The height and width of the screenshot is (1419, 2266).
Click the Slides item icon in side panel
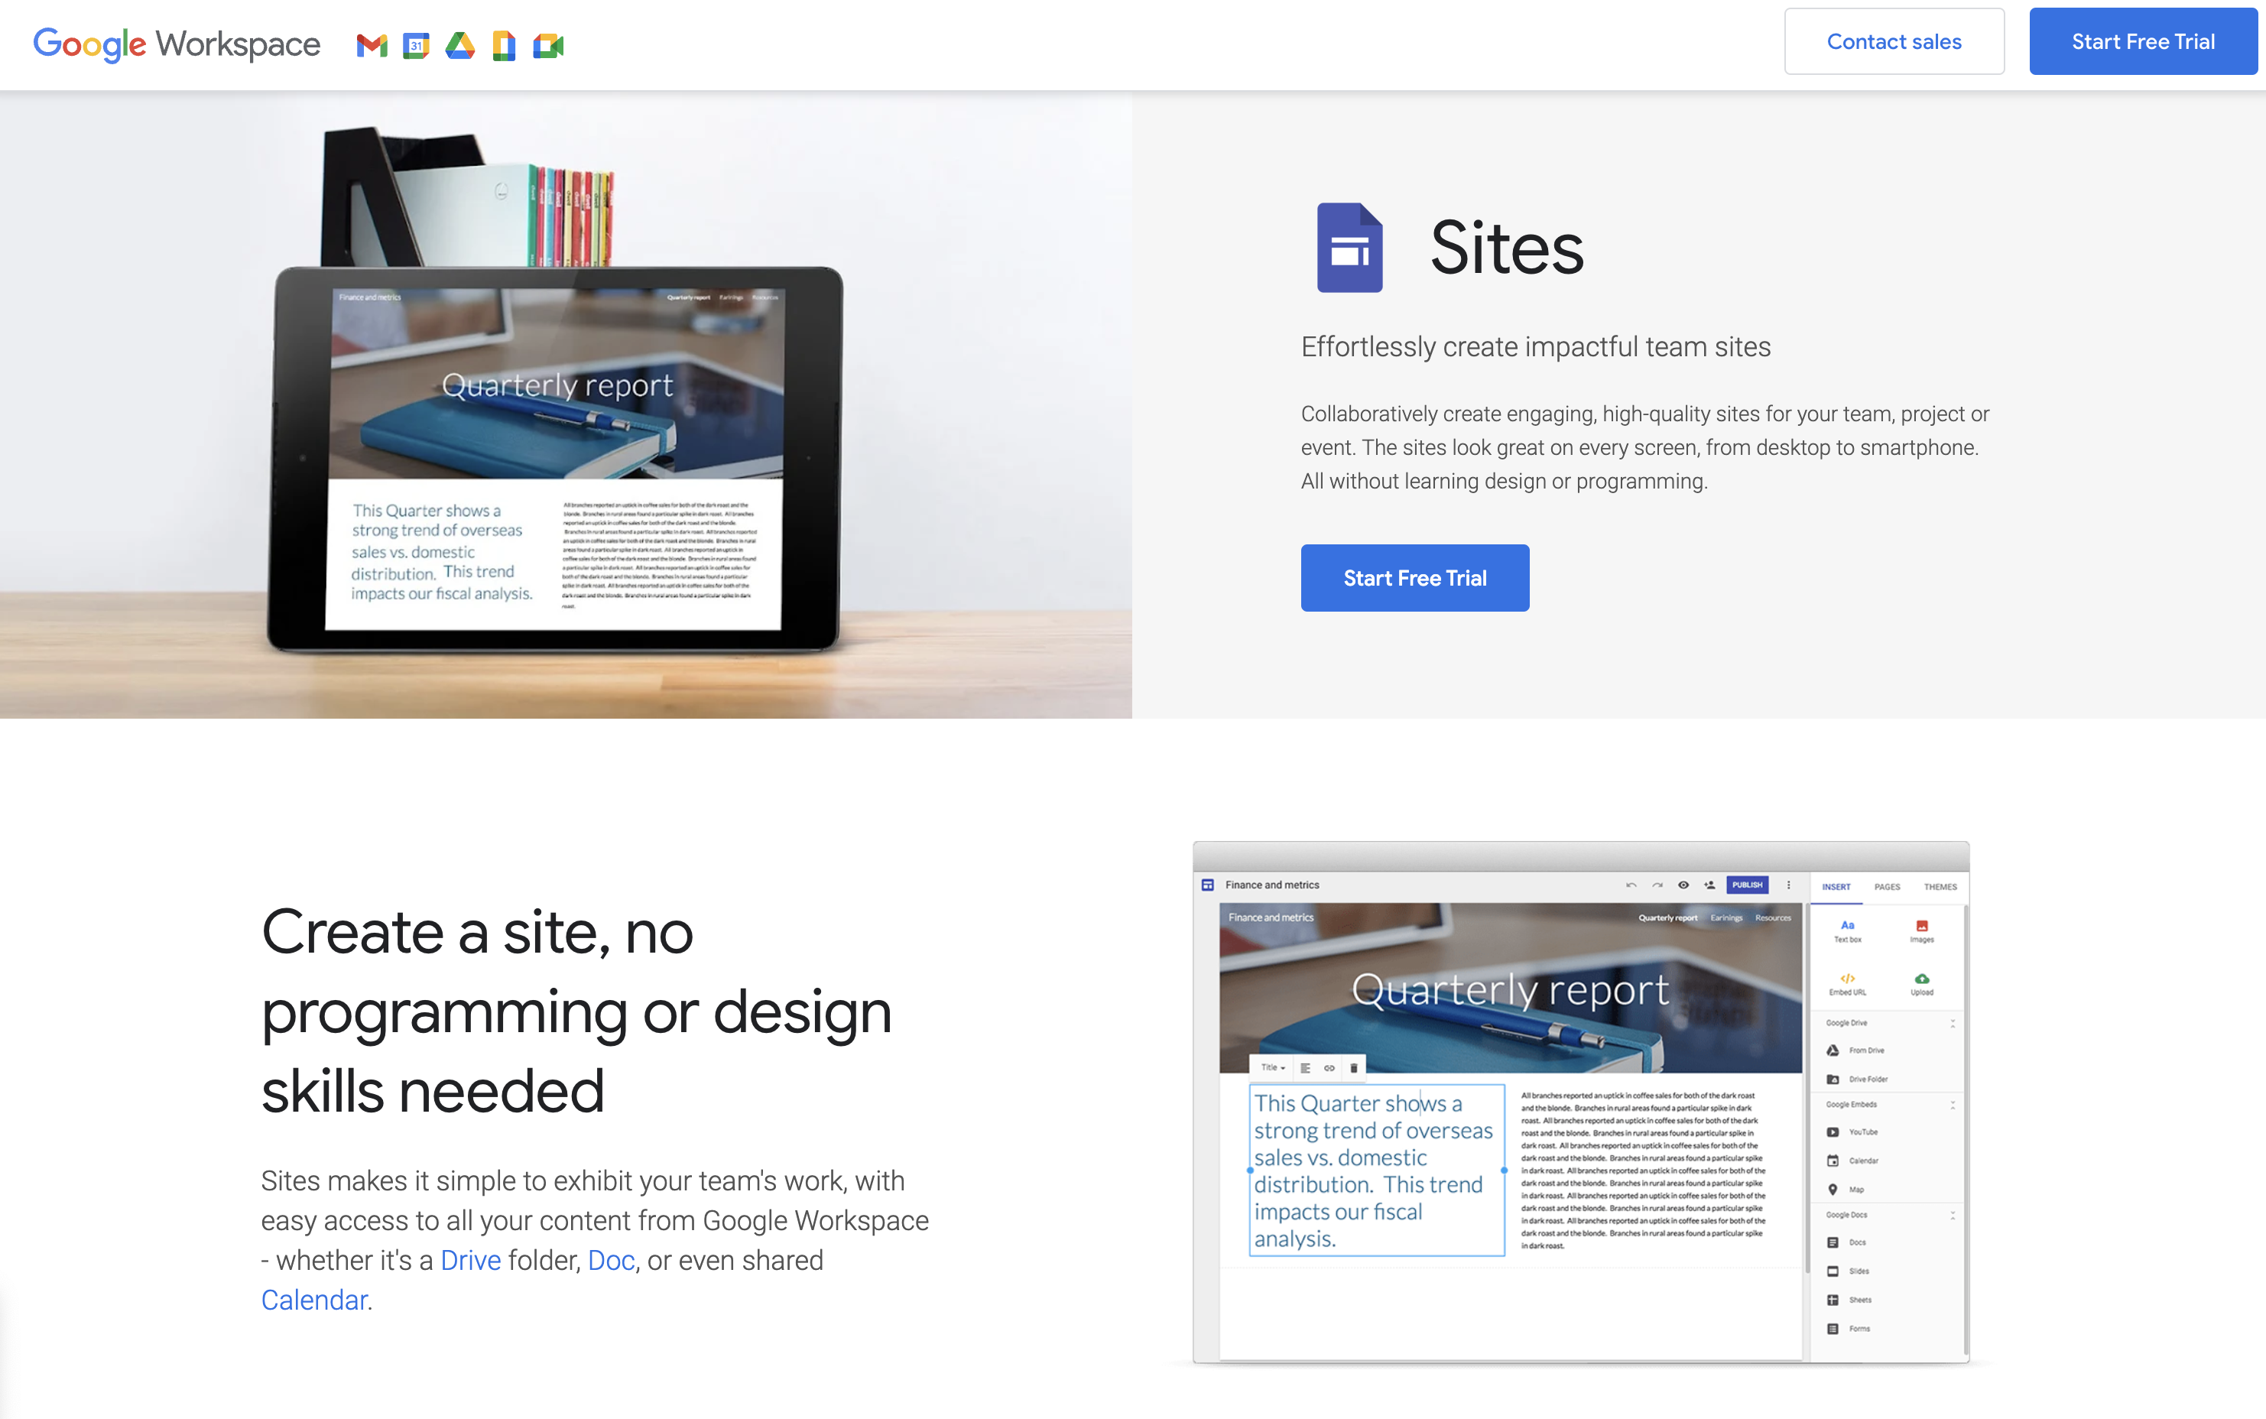point(1833,1271)
